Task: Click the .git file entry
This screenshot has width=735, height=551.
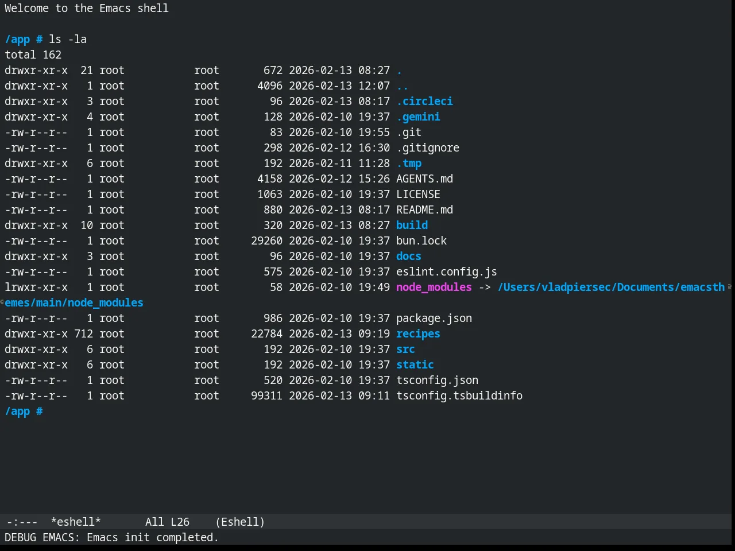Action: [409, 132]
